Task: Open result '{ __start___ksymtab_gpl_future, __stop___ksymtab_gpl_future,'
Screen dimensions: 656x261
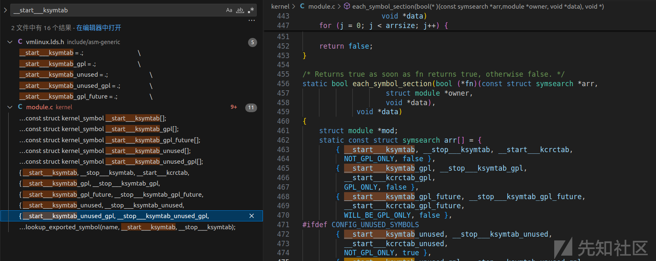Action: [132, 195]
